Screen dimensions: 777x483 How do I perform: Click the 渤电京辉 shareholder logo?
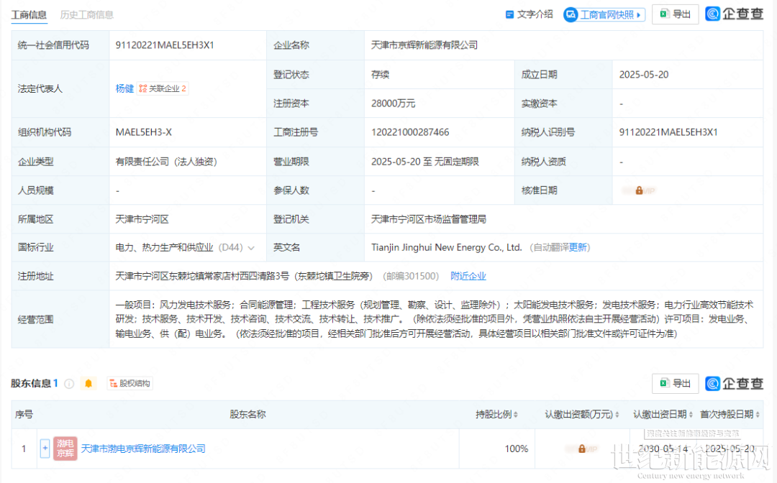pos(65,448)
